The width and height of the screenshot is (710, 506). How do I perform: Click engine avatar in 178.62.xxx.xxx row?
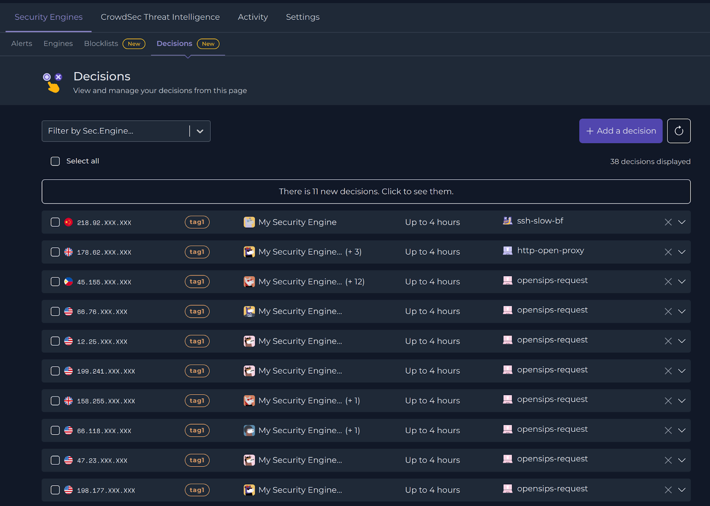(249, 252)
